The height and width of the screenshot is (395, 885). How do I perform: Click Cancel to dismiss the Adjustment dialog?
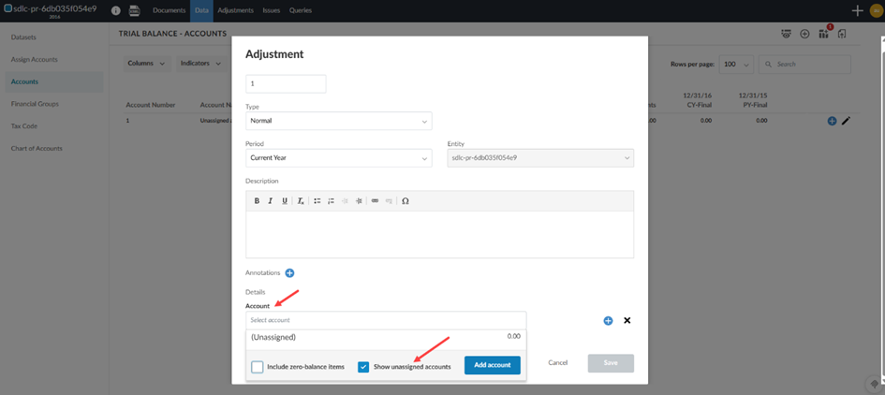[558, 362]
